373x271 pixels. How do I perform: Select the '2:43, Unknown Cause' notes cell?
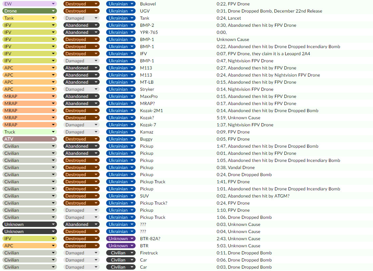(x=238, y=239)
